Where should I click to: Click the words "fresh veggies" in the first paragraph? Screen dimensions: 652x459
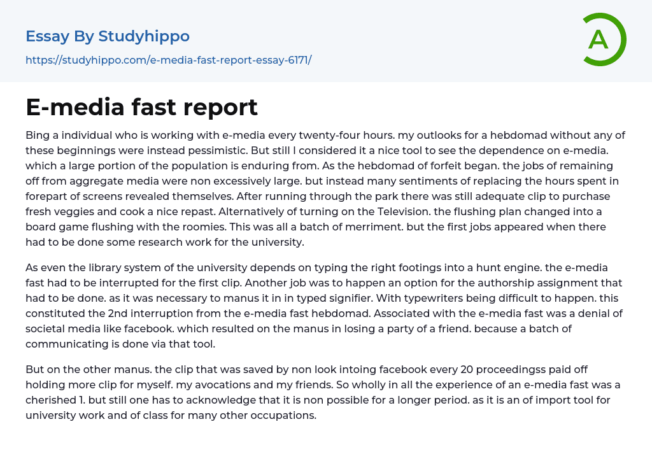pyautogui.click(x=57, y=211)
